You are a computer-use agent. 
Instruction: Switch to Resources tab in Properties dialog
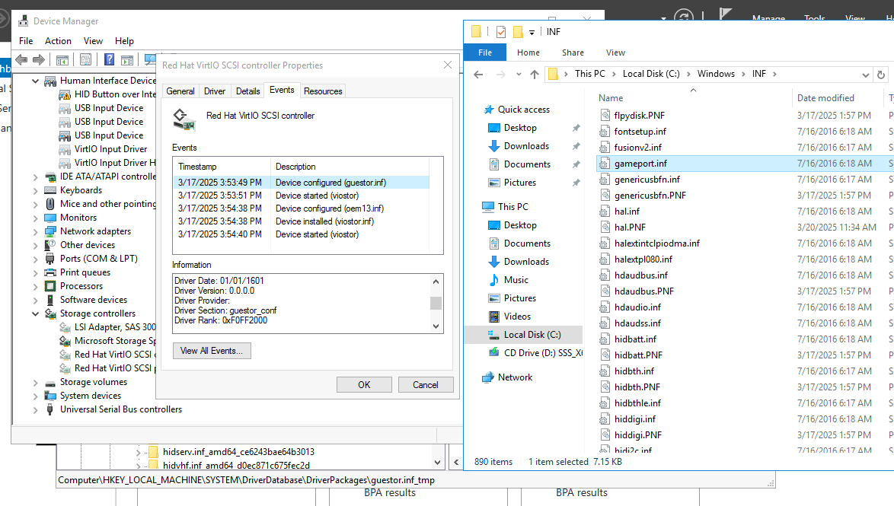[323, 91]
